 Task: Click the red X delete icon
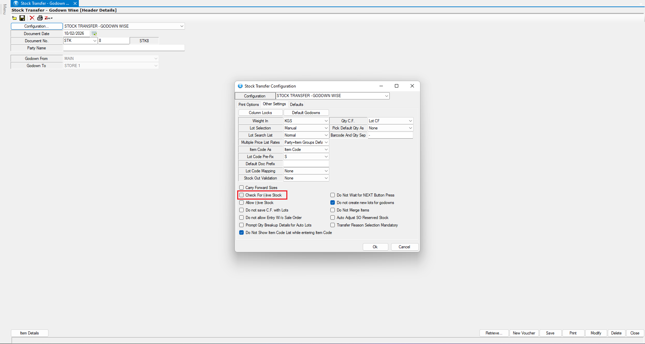32,18
